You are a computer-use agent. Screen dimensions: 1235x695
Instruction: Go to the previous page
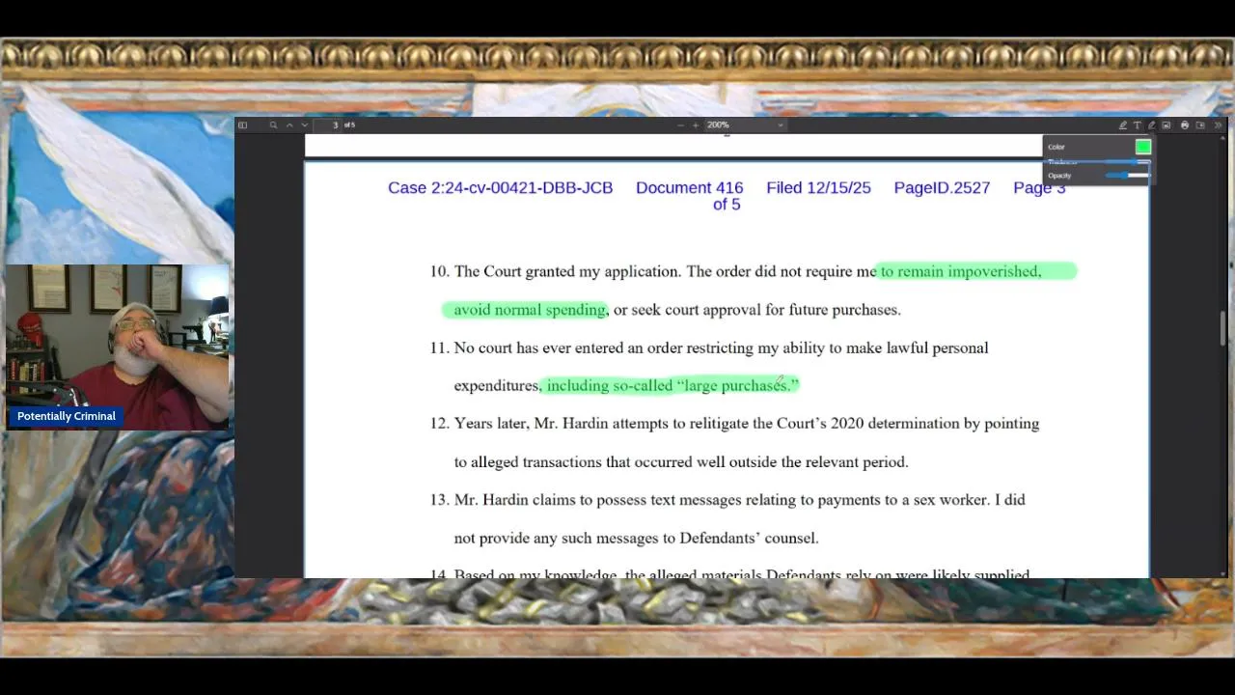click(x=289, y=125)
